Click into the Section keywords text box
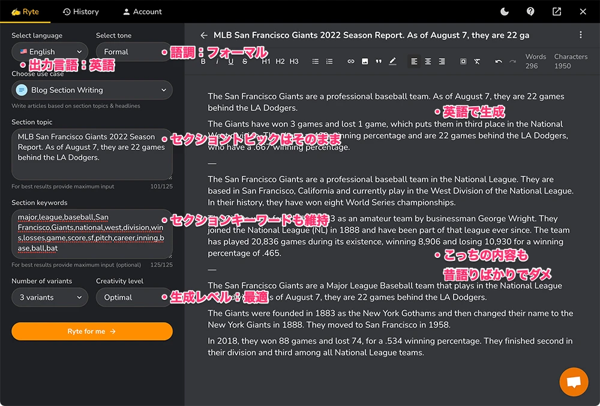 click(x=92, y=233)
